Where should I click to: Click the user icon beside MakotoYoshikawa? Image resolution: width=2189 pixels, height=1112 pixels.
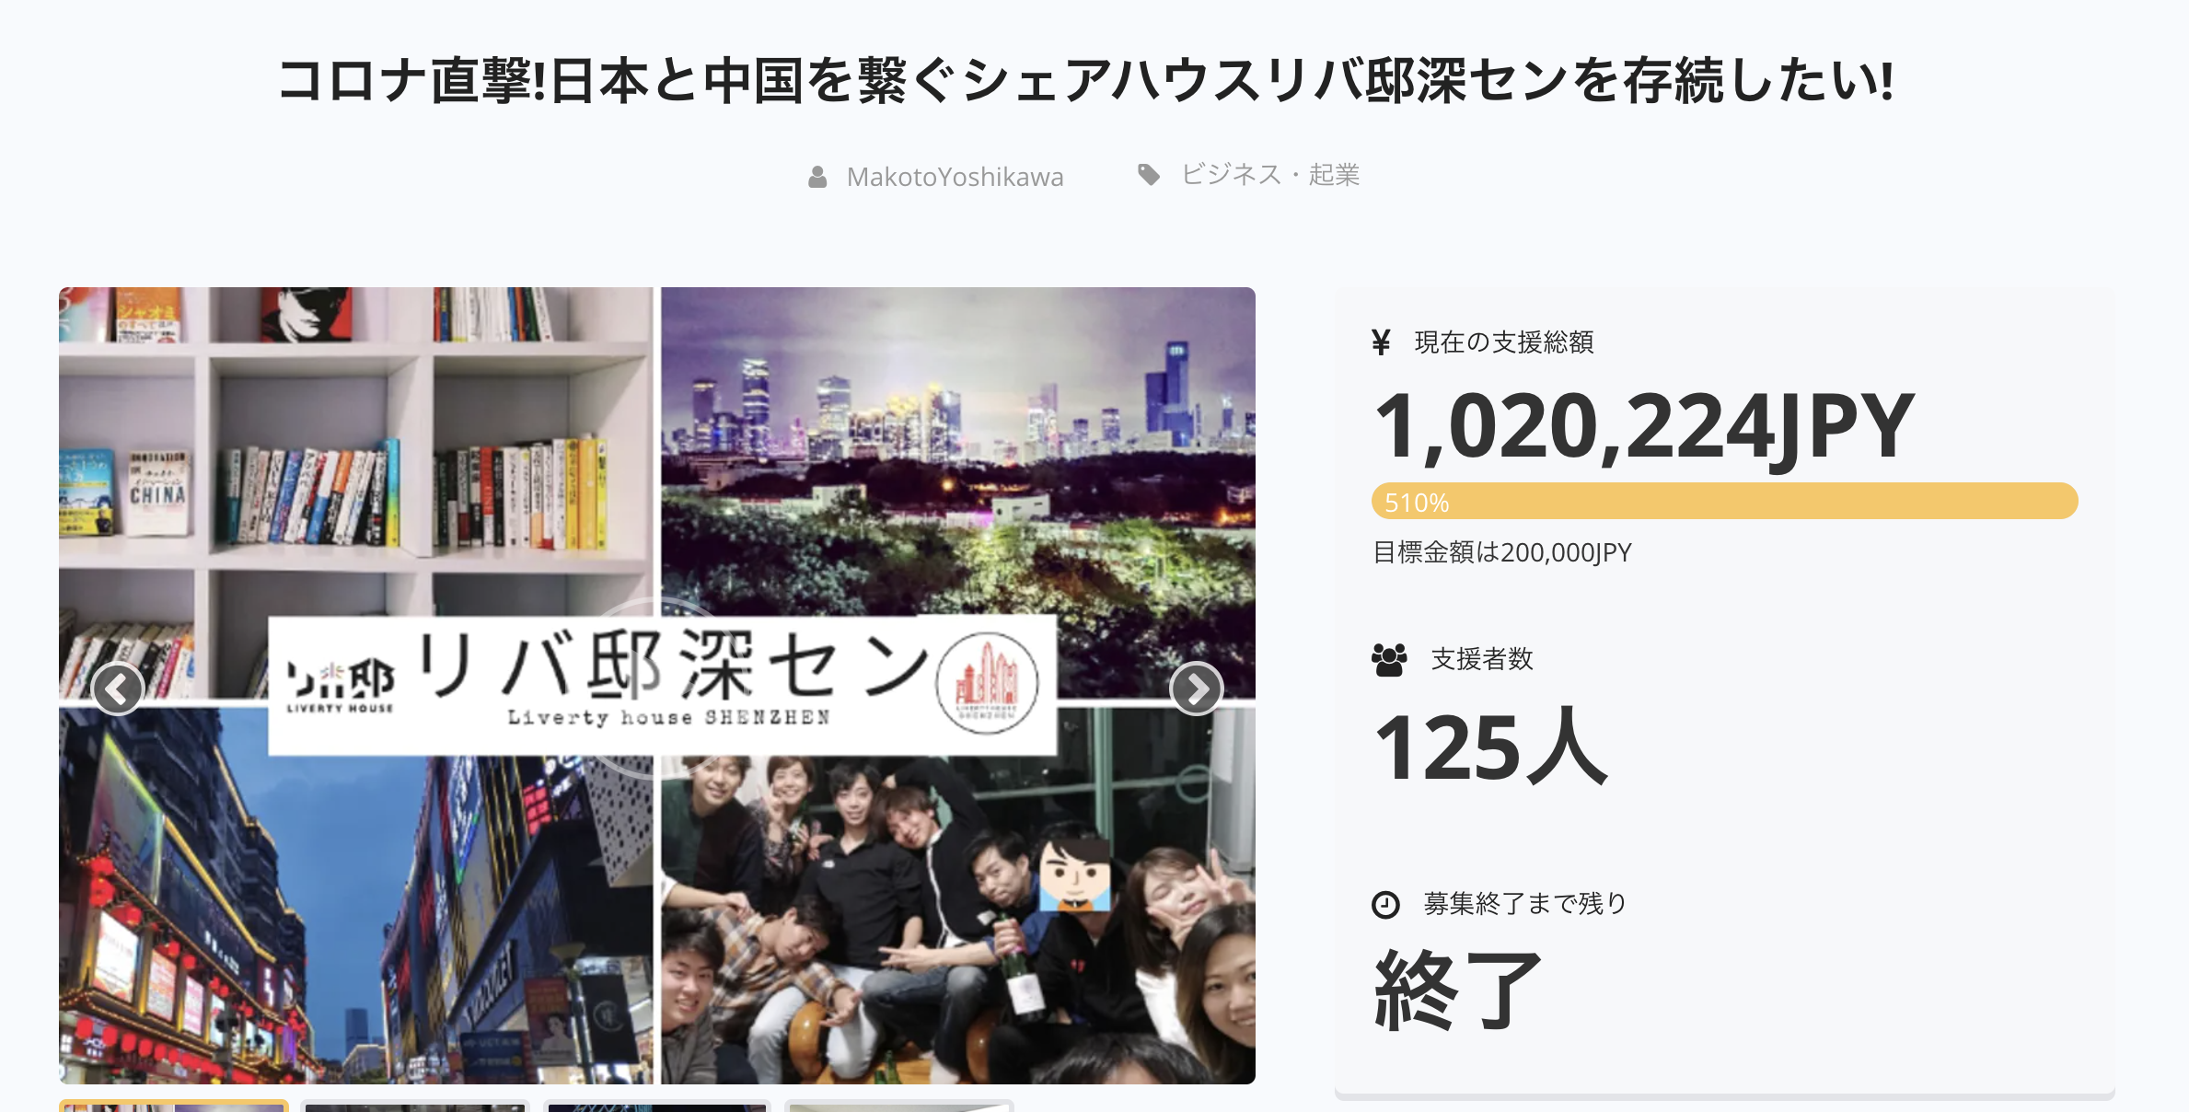coord(817,177)
